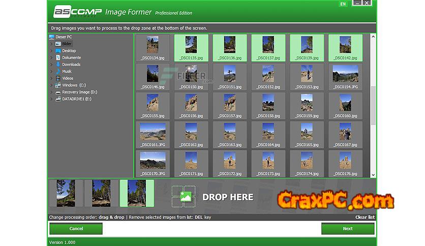Expand the Musik tree node
The width and height of the screenshot is (425, 246).
point(51,71)
